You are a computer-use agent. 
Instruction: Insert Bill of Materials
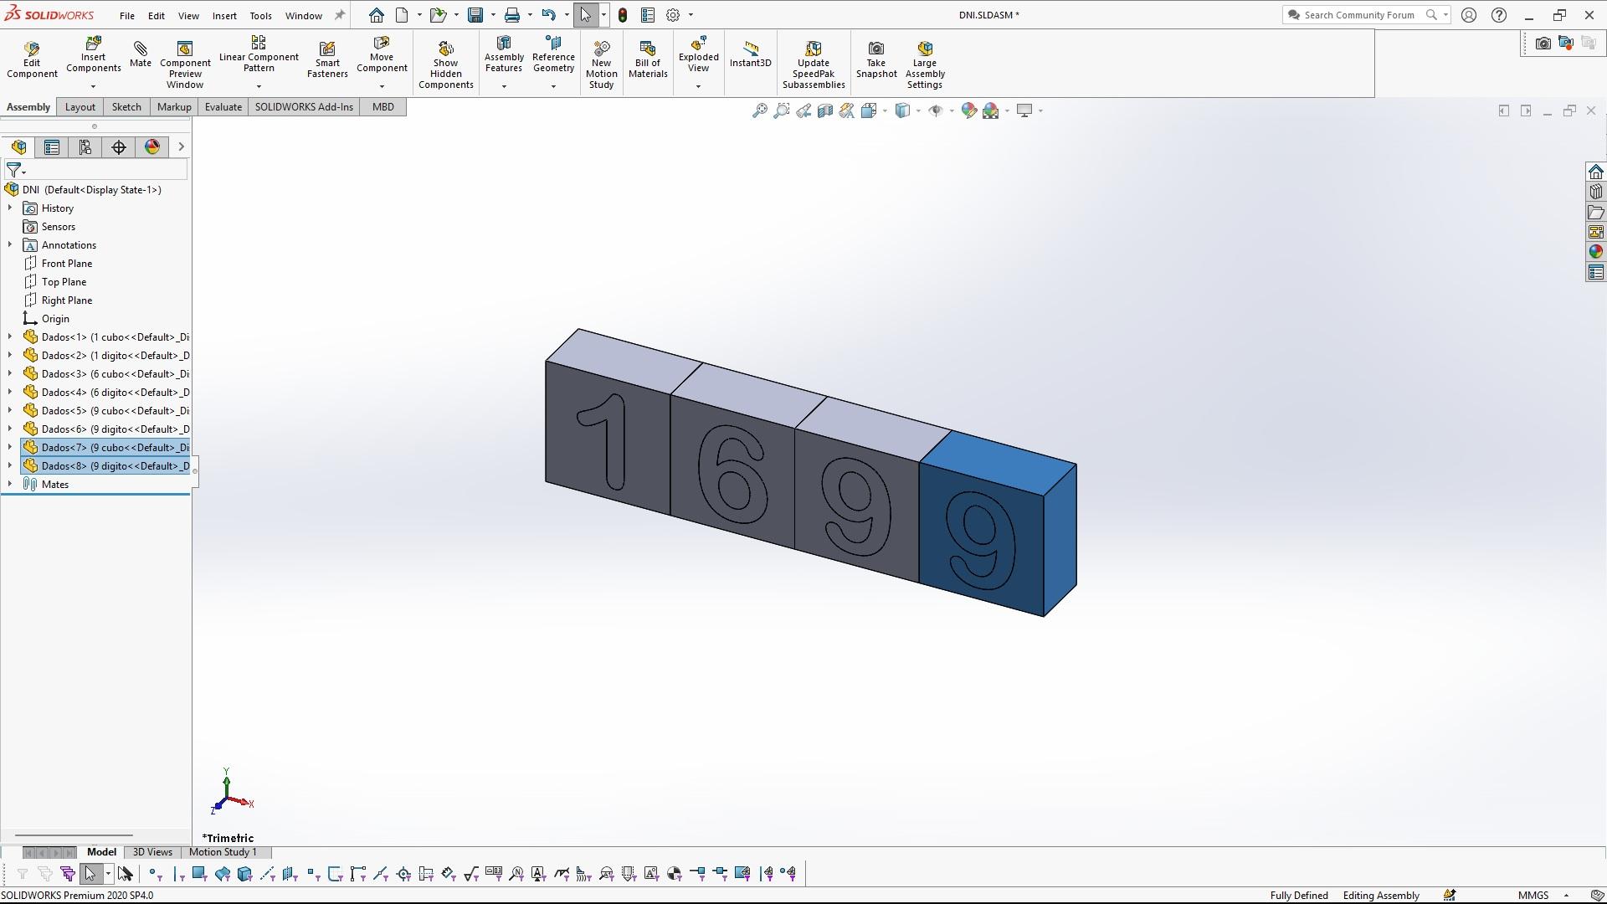point(648,59)
